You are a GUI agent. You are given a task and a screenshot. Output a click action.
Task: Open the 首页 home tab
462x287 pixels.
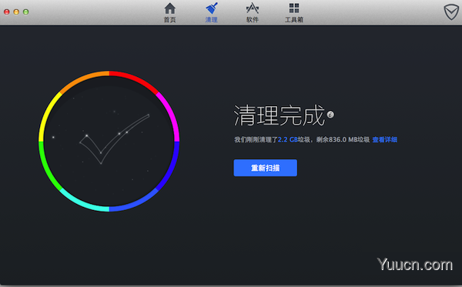click(x=169, y=12)
